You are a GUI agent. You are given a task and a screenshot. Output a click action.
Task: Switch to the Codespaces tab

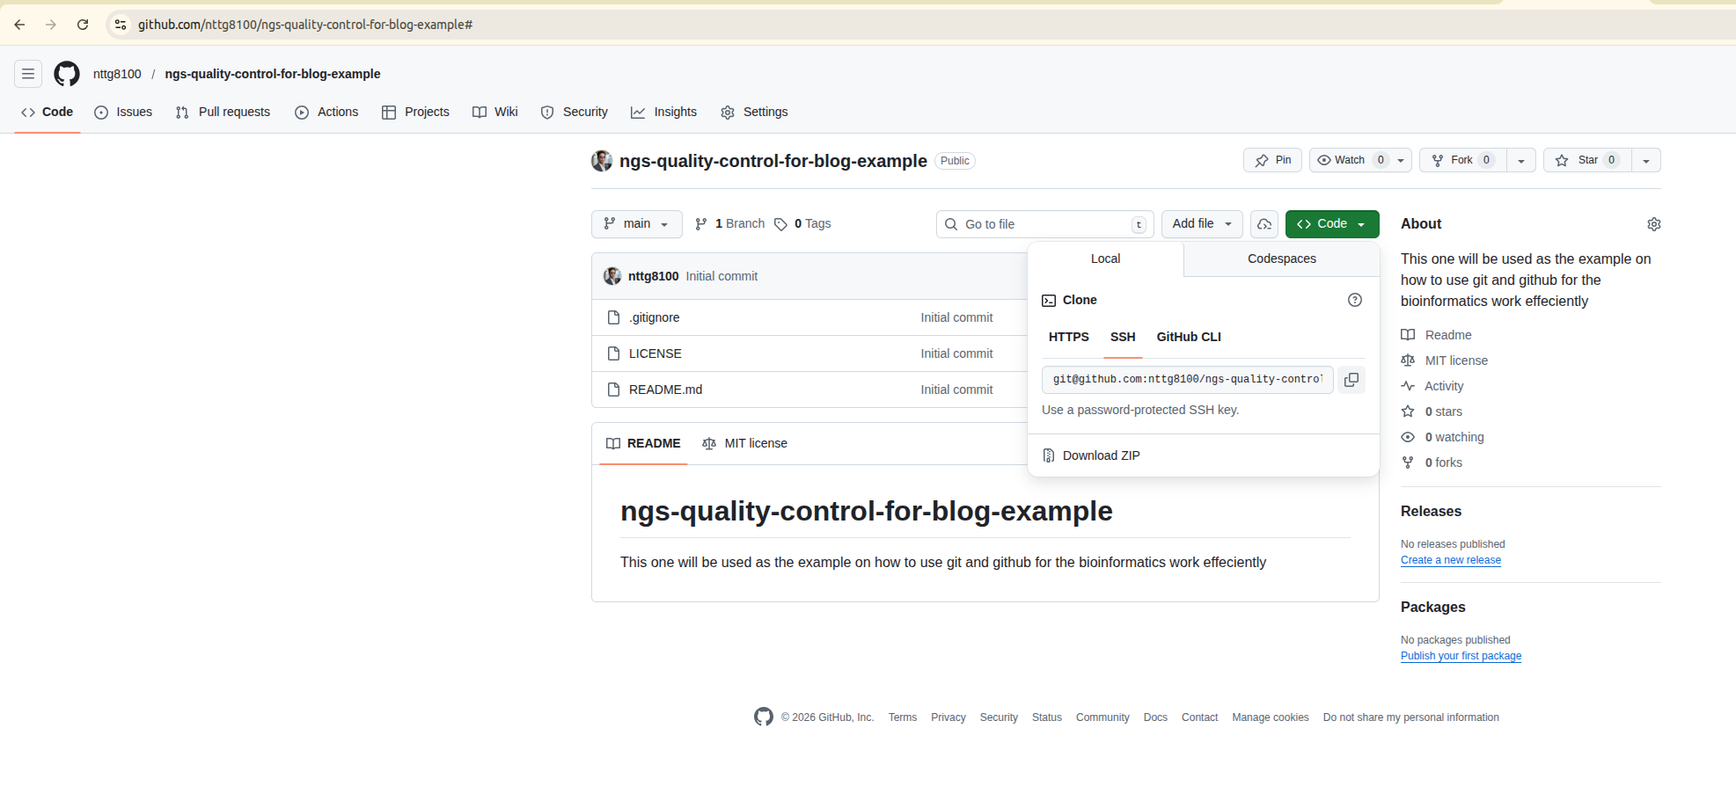1281,259
